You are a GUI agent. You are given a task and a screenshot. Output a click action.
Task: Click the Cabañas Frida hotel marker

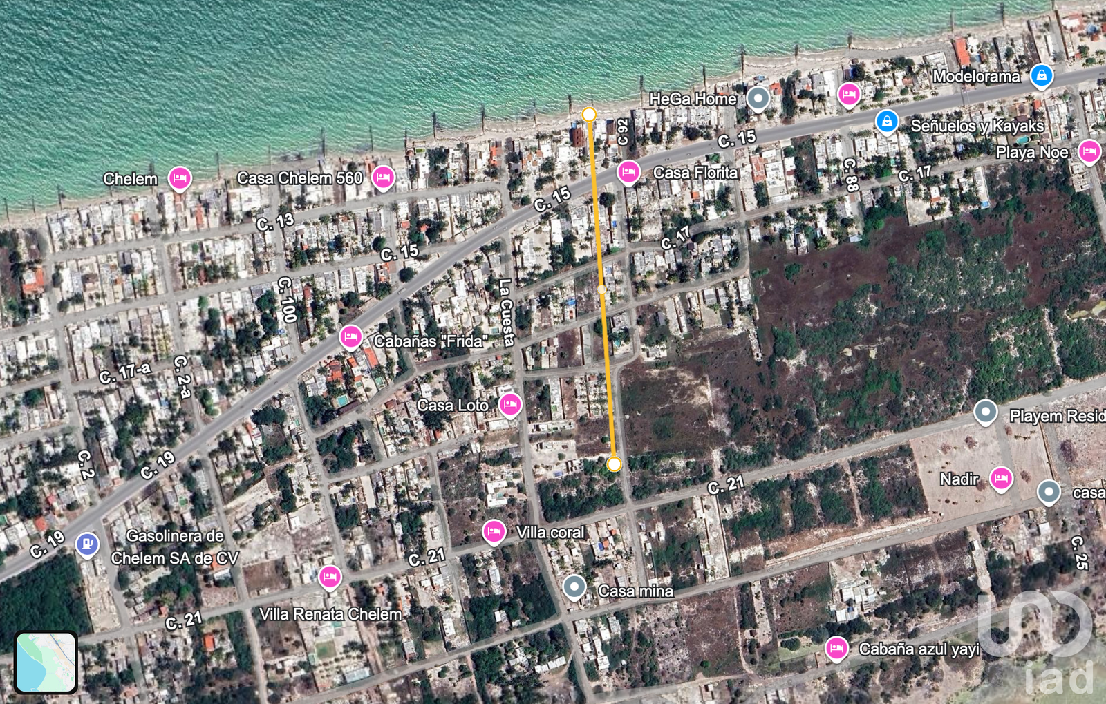click(x=351, y=336)
